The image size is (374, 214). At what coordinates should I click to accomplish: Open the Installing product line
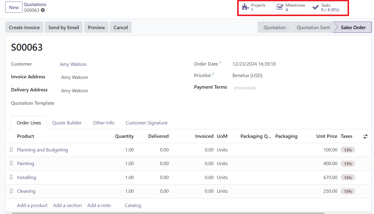26,177
